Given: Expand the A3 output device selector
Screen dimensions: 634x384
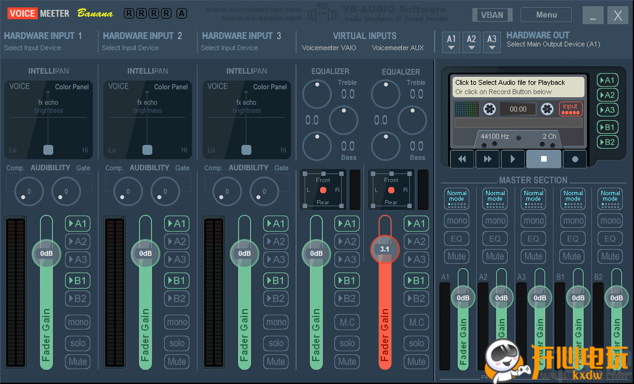Looking at the screenshot, I should coord(492,42).
